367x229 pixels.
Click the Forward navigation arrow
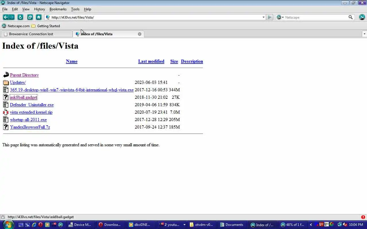pyautogui.click(x=12, y=17)
